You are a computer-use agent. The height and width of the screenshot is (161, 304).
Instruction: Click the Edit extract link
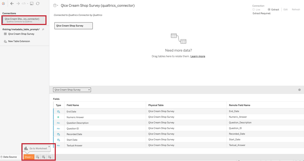coord(286,10)
